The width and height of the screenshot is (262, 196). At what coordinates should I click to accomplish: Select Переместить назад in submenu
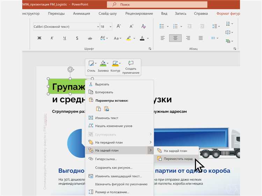(x=176, y=159)
